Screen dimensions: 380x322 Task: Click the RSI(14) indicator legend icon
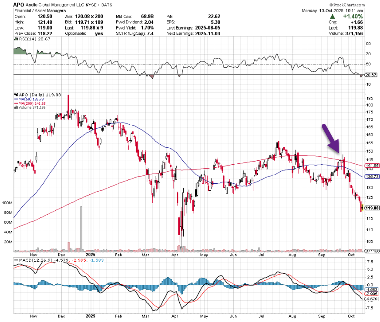[x=15, y=39]
